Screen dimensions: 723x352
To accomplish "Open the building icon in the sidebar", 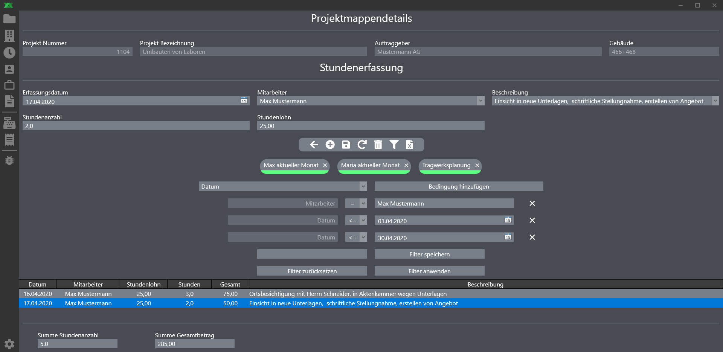I will pos(9,36).
